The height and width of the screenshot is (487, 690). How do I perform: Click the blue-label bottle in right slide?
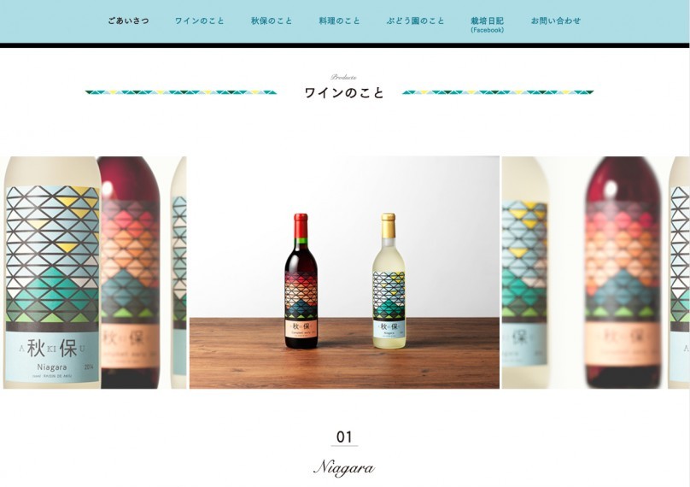(x=525, y=273)
